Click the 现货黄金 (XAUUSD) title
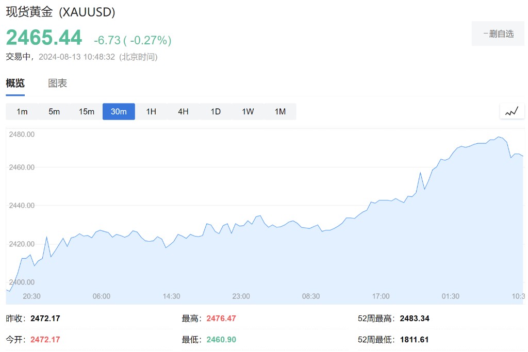This screenshot has height=352, width=528. (x=60, y=12)
